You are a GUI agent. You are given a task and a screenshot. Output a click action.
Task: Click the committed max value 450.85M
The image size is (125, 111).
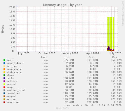tap(116, 93)
